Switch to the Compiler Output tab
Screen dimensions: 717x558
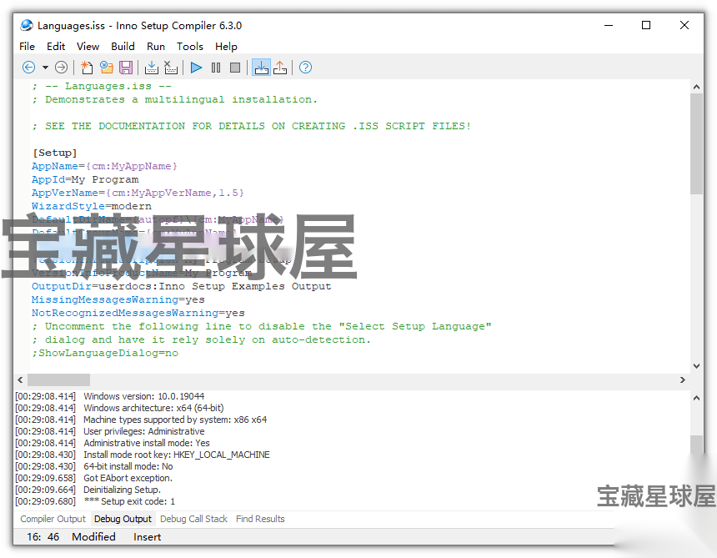pos(53,519)
